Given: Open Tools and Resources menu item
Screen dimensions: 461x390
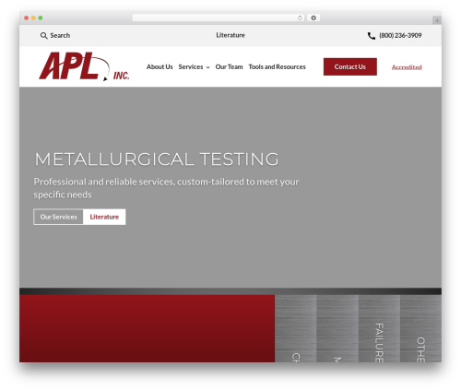Looking at the screenshot, I should click(277, 66).
